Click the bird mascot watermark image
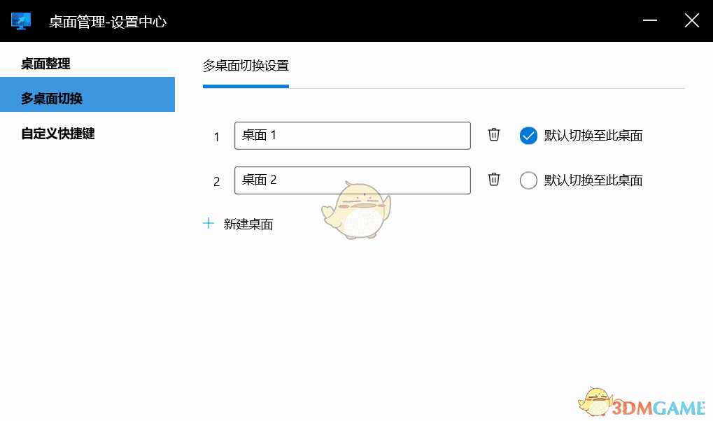Image resolution: width=713 pixels, height=421 pixels. (x=357, y=210)
